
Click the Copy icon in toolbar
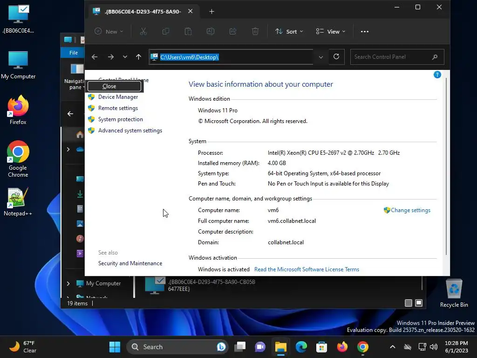[166, 31]
